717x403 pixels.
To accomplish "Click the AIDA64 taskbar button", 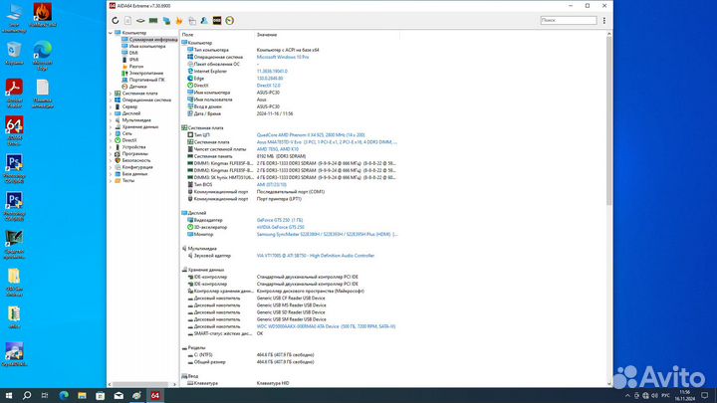I will tap(155, 395).
